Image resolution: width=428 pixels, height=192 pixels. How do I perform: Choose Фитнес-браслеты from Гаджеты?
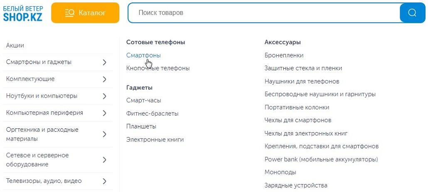pyautogui.click(x=152, y=113)
